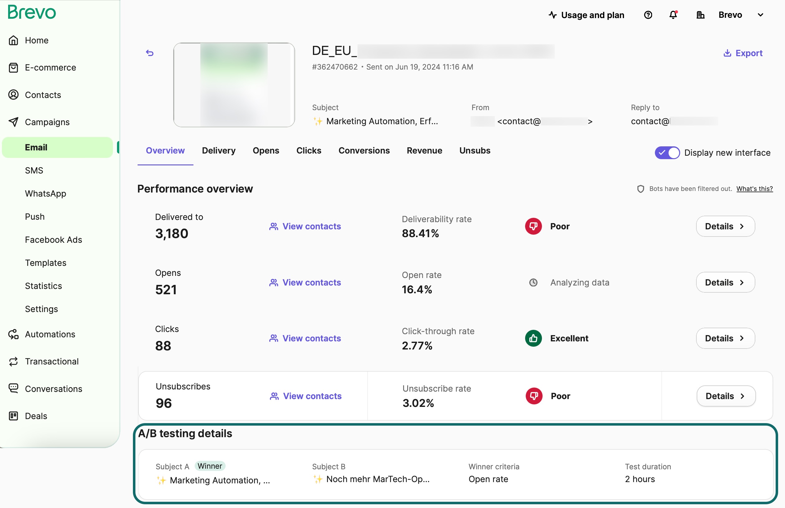This screenshot has width=785, height=508.
Task: Switch to the Delivery tab
Action: 219,150
